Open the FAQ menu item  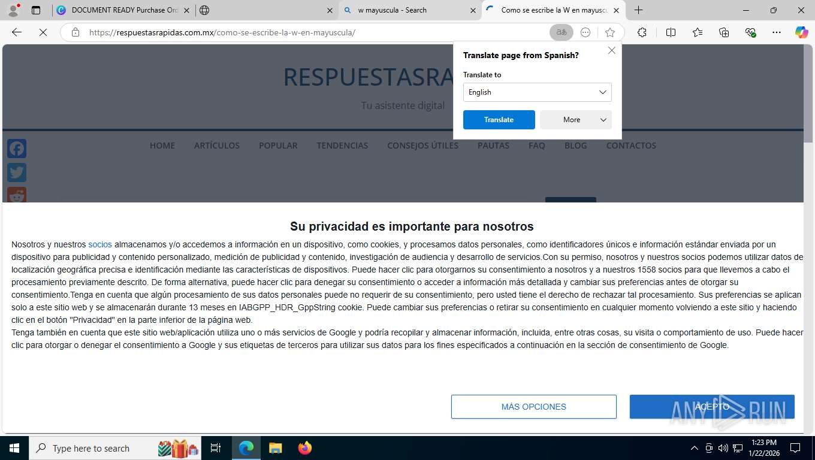(x=537, y=146)
